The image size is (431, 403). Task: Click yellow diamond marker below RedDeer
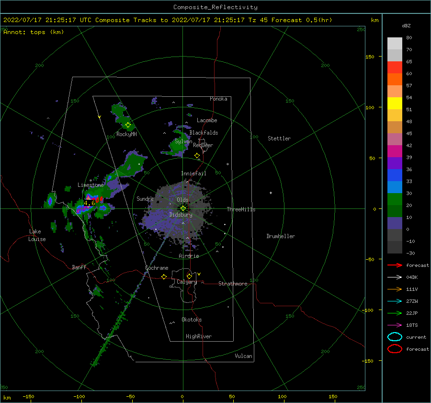pyautogui.click(x=197, y=156)
